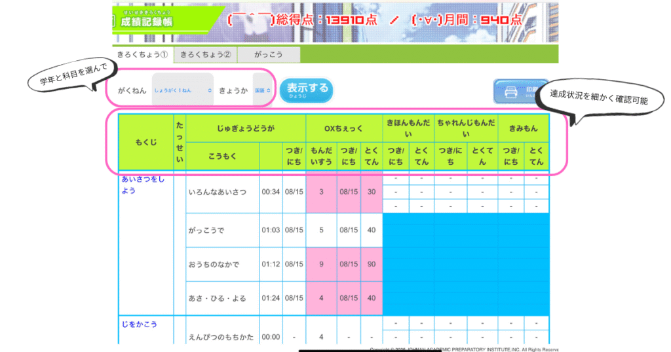
Task: Open the あいさつをしよう chapter link
Action: click(140, 184)
